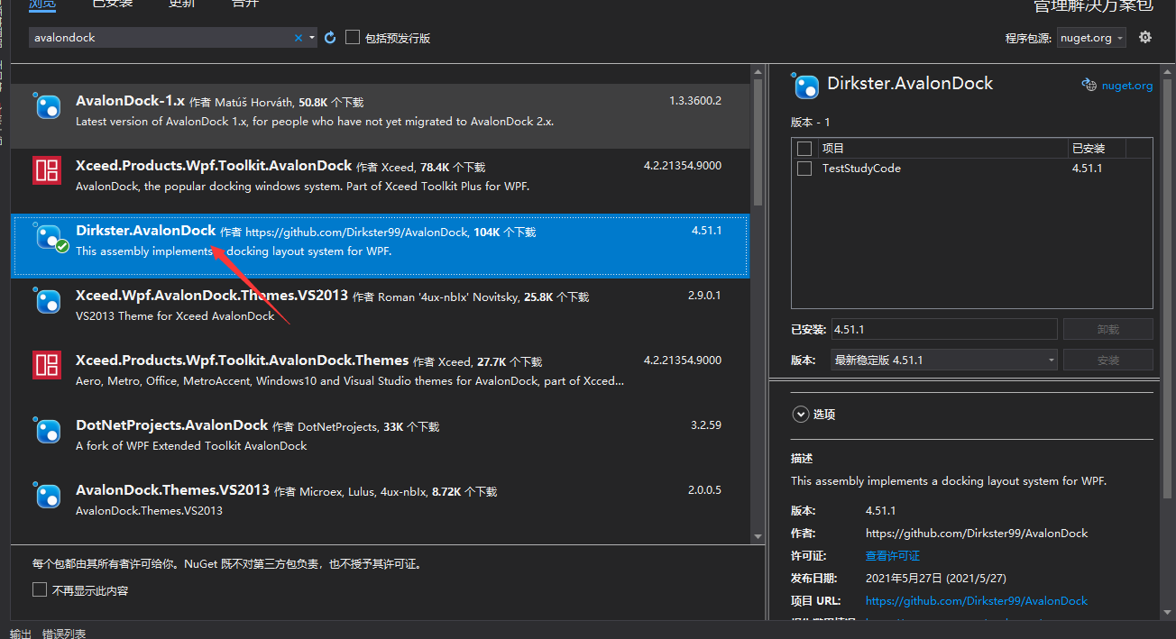Open NuGet package source settings gear
The image size is (1176, 639).
[1145, 38]
